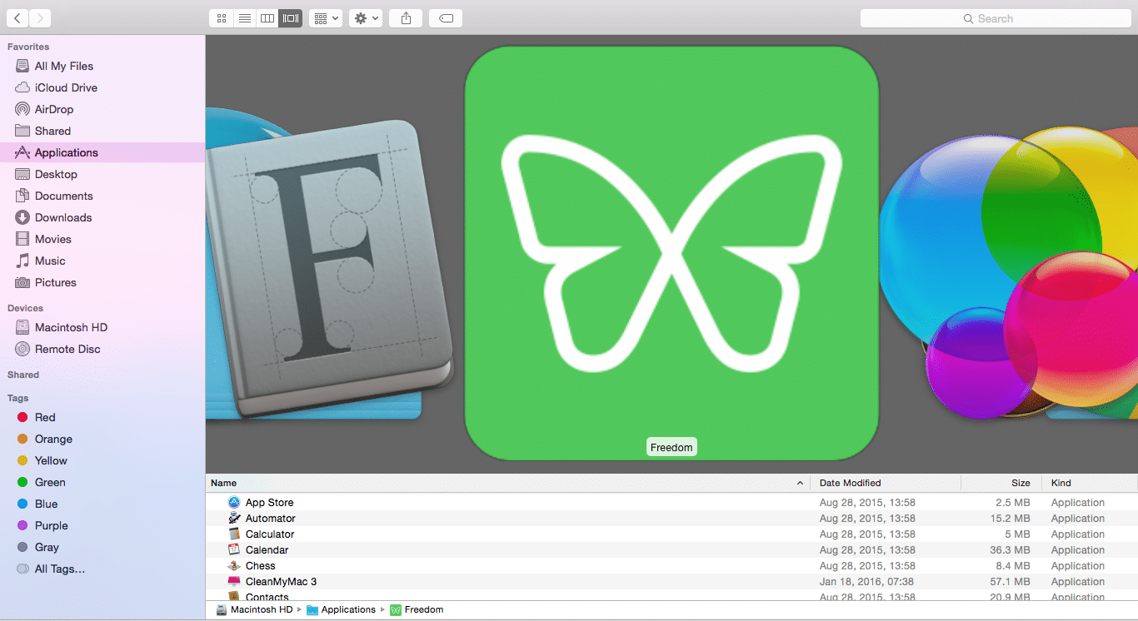The width and height of the screenshot is (1138, 621).
Task: Select the Gray tag
Action: click(x=102, y=547)
